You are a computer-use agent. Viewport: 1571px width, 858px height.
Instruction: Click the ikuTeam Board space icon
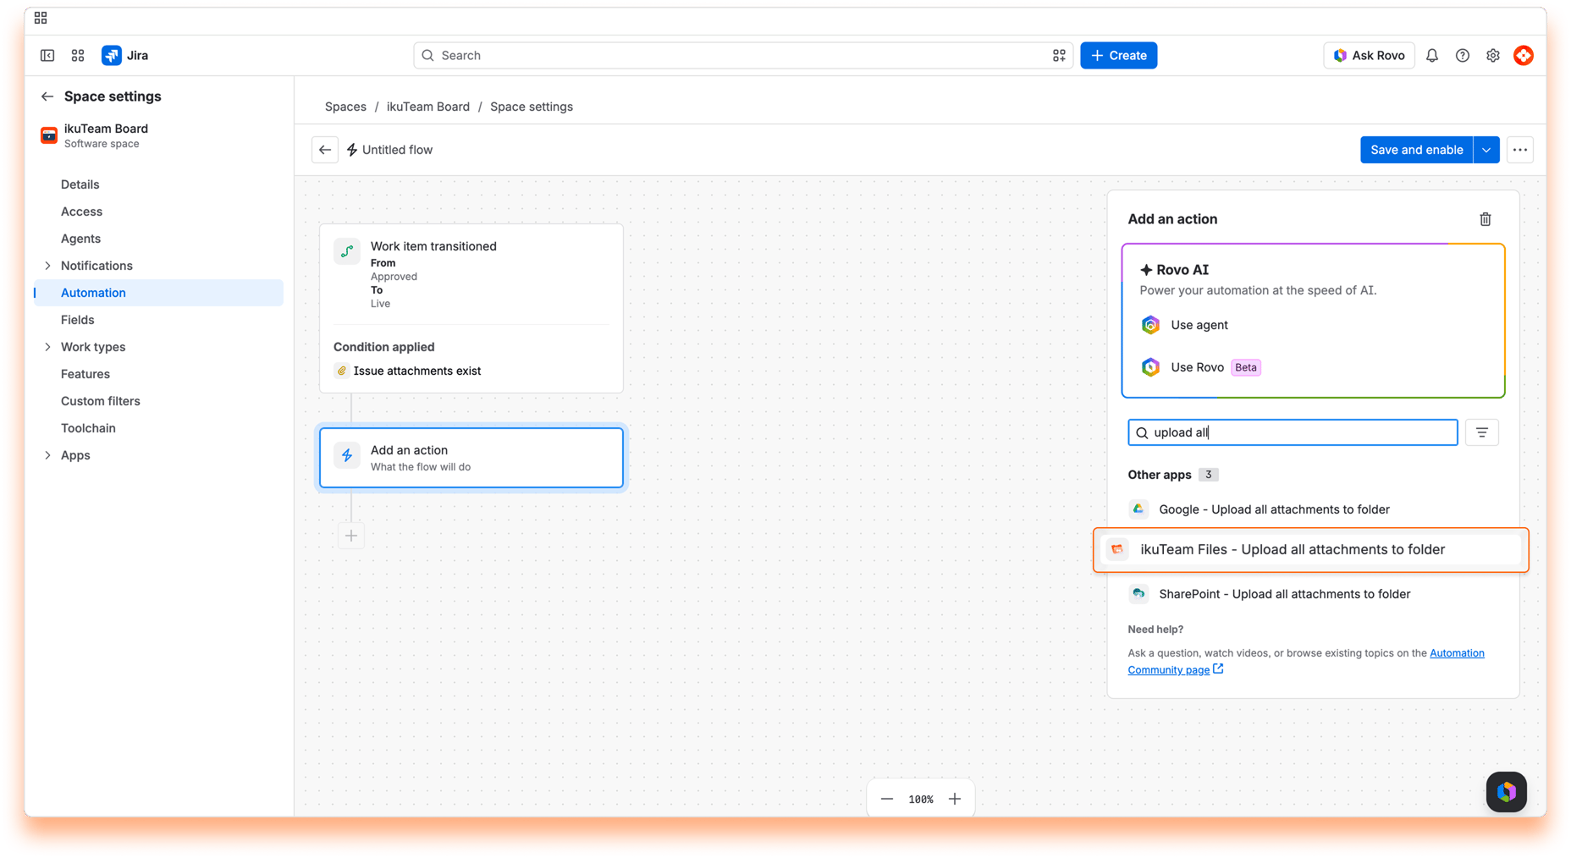[49, 135]
